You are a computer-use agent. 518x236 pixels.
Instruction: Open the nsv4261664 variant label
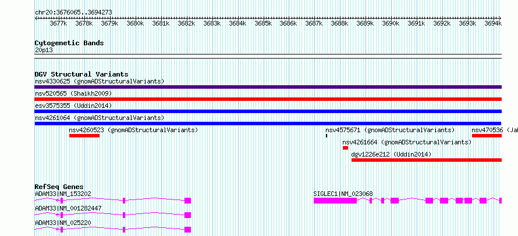click(x=407, y=142)
